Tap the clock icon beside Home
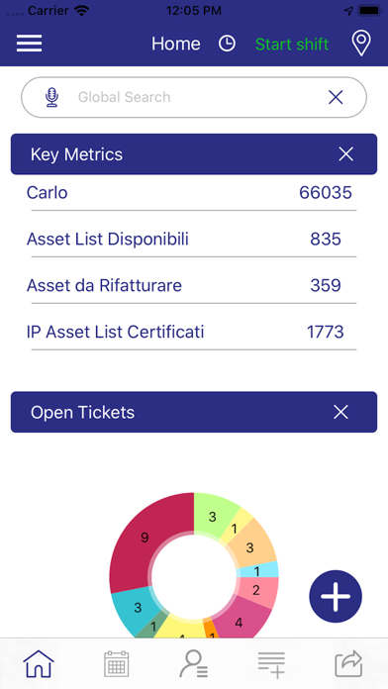388x689 pixels. point(227,44)
